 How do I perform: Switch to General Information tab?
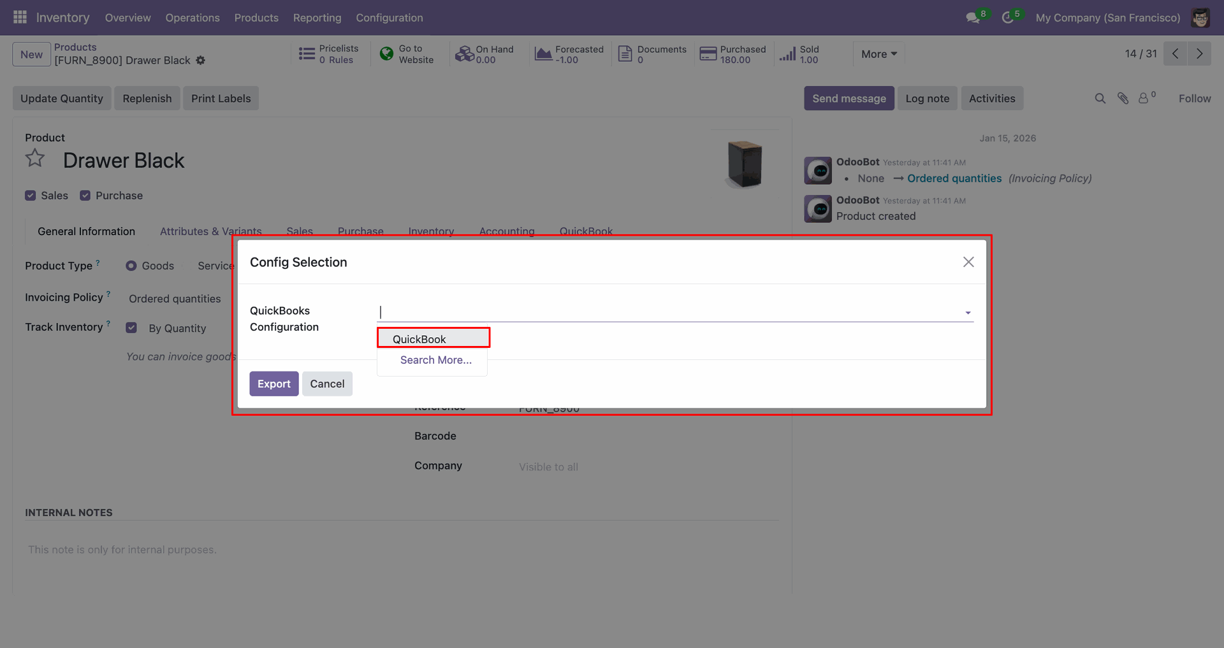86,231
